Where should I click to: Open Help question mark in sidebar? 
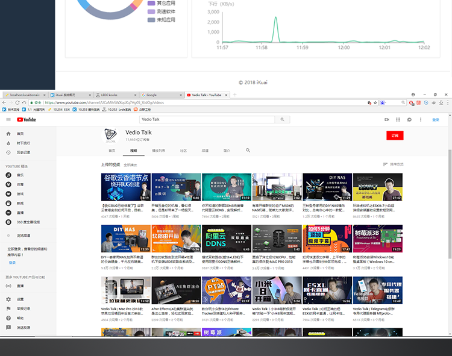pos(8,318)
